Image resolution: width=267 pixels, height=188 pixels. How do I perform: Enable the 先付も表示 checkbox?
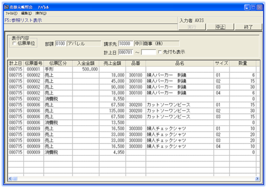[x=160, y=52]
